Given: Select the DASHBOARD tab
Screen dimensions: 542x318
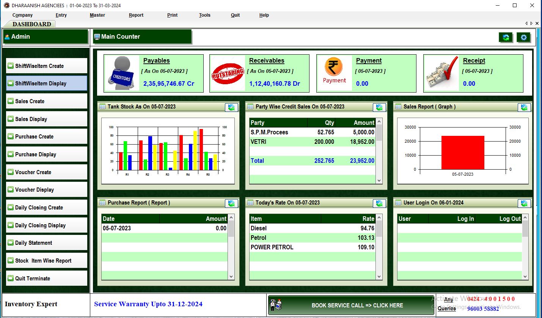Looking at the screenshot, I should click(31, 24).
